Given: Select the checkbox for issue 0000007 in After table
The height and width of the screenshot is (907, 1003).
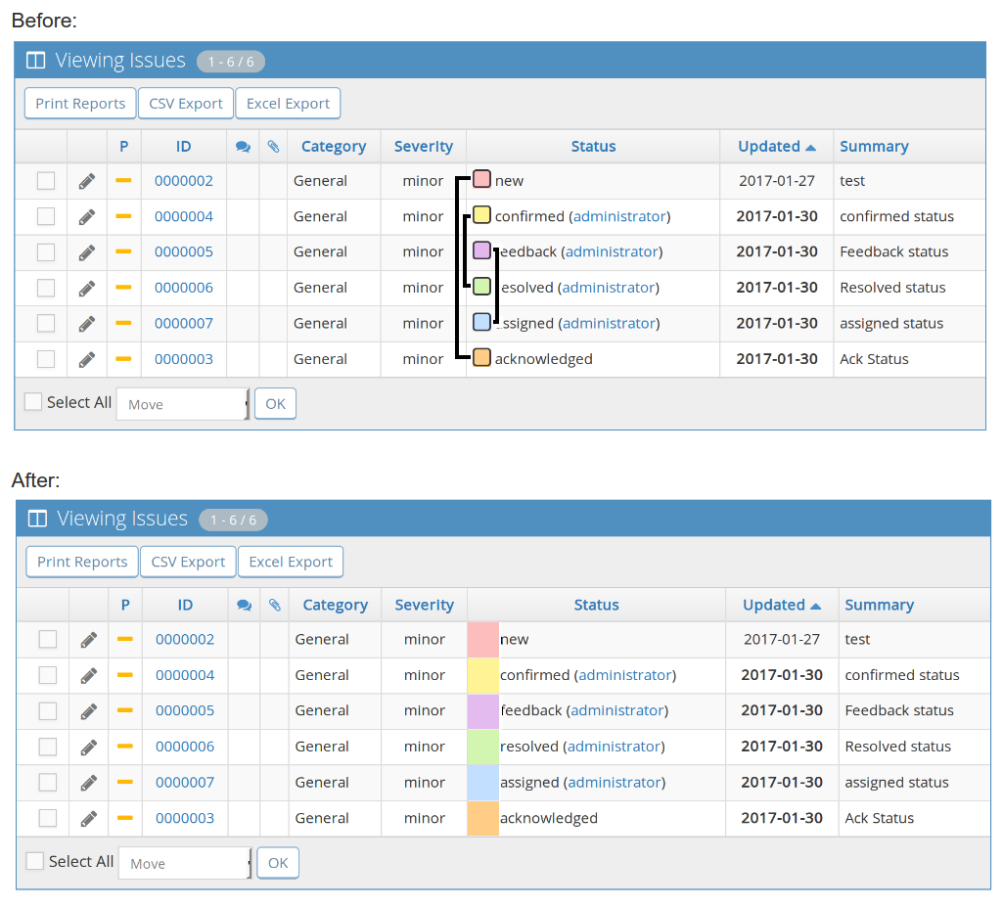Looking at the screenshot, I should coord(48,783).
